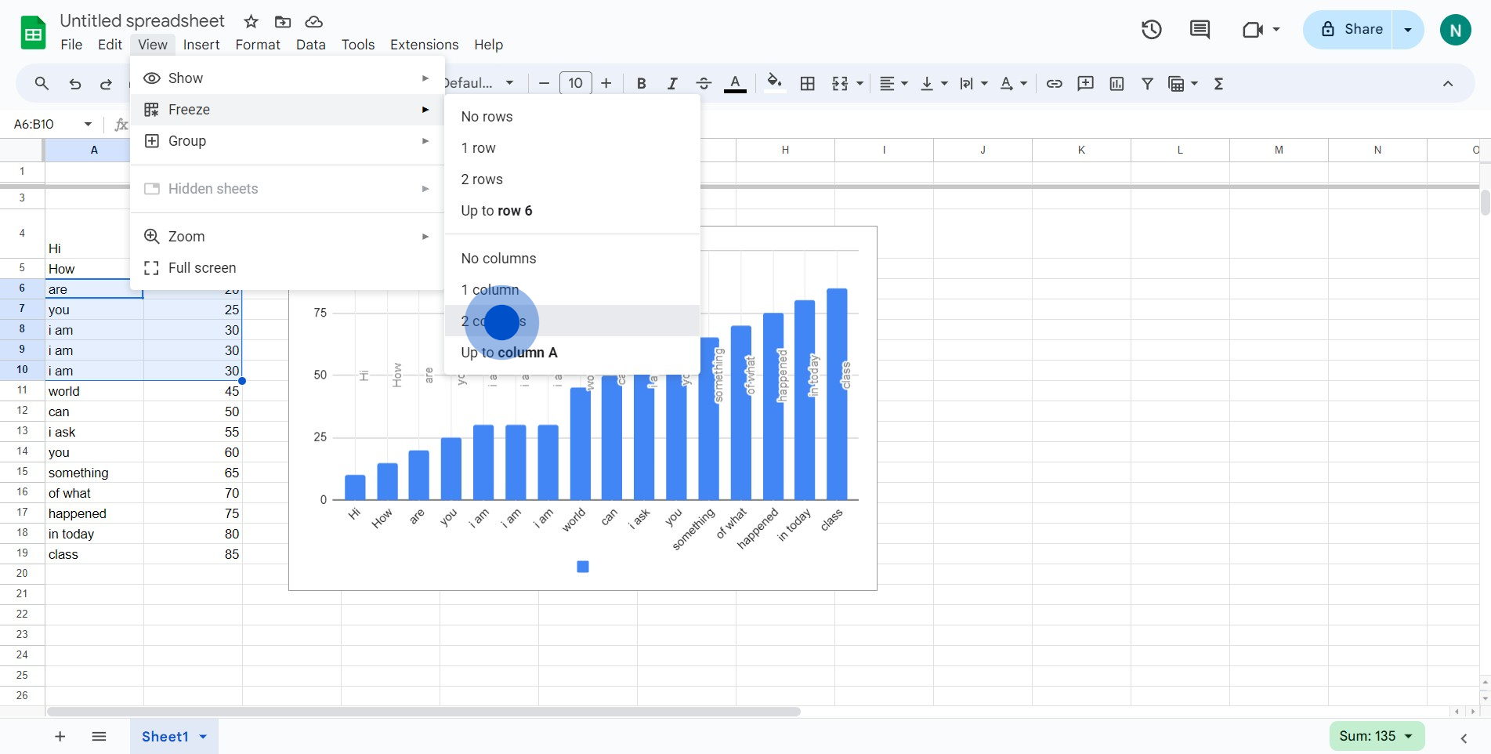Image resolution: width=1491 pixels, height=754 pixels.
Task: Check the cloud save status icon
Action: (x=313, y=22)
